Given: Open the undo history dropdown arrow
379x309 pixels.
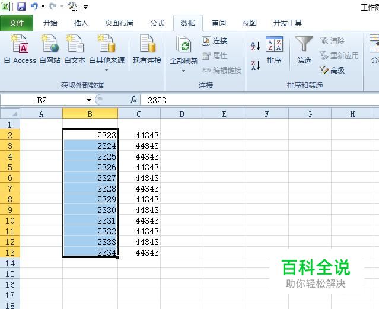Looking at the screenshot, I should tap(43, 7).
